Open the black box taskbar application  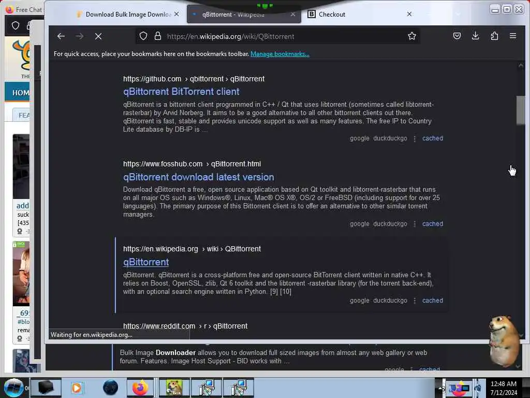[46, 388]
